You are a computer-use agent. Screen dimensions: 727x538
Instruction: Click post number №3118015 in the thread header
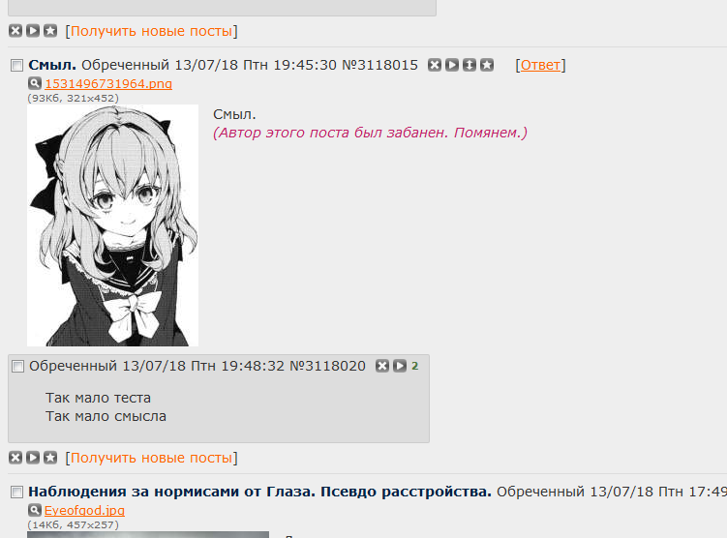click(380, 65)
